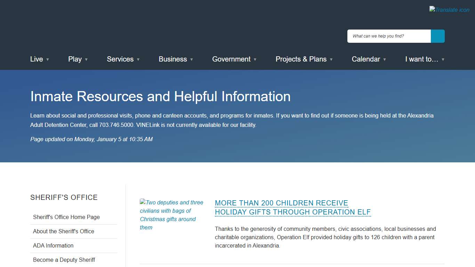Expand the 'I want to…' dropdown
Screen dimensions: 475x267
coord(443,59)
